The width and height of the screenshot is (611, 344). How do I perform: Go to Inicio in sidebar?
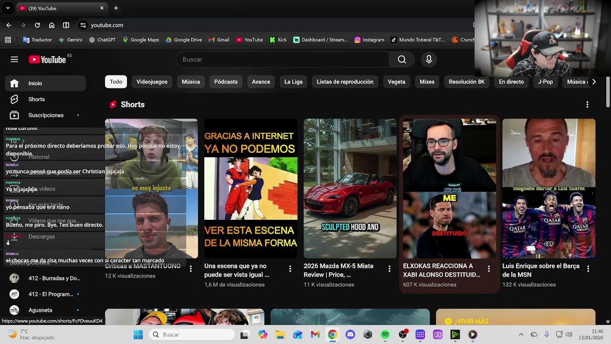pos(45,83)
